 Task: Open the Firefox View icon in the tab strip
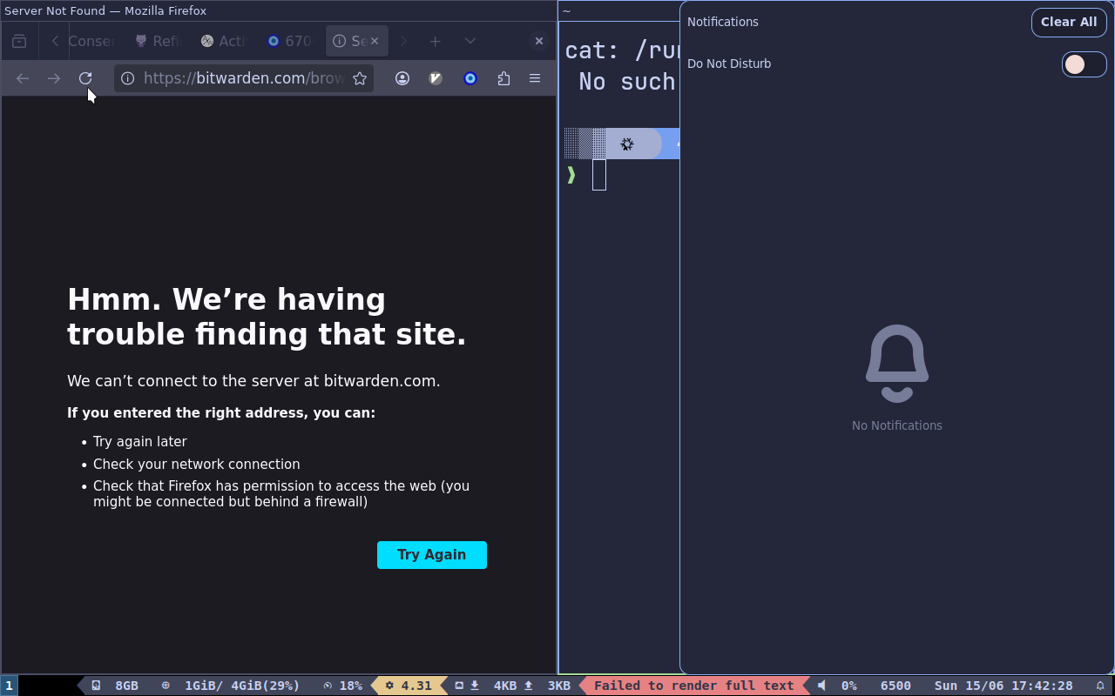19,41
